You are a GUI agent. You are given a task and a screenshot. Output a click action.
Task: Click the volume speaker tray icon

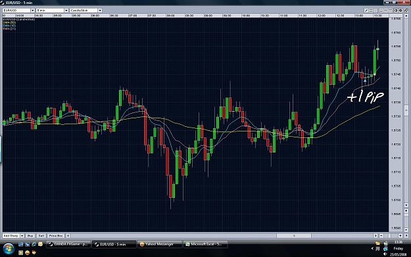(x=385, y=254)
